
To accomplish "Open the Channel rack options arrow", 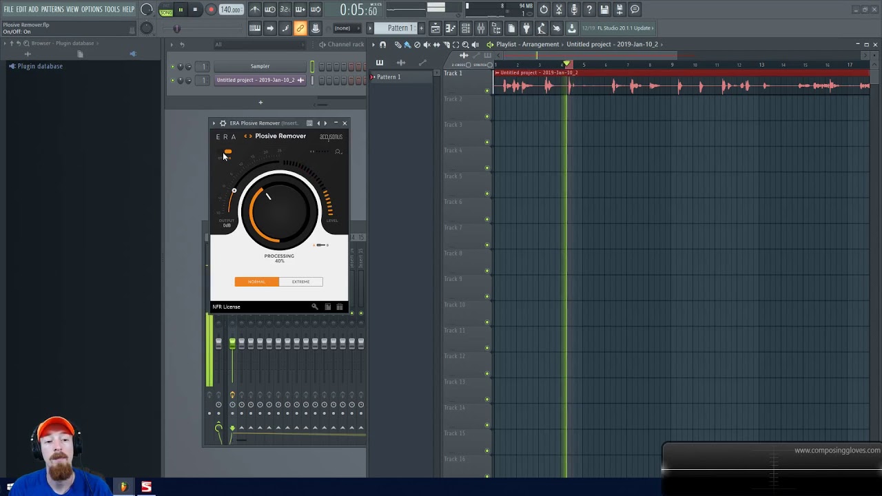I will pos(172,45).
